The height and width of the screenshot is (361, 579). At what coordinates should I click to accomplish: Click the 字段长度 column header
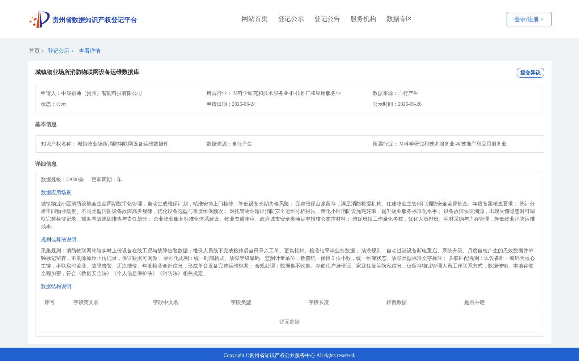(x=319, y=302)
